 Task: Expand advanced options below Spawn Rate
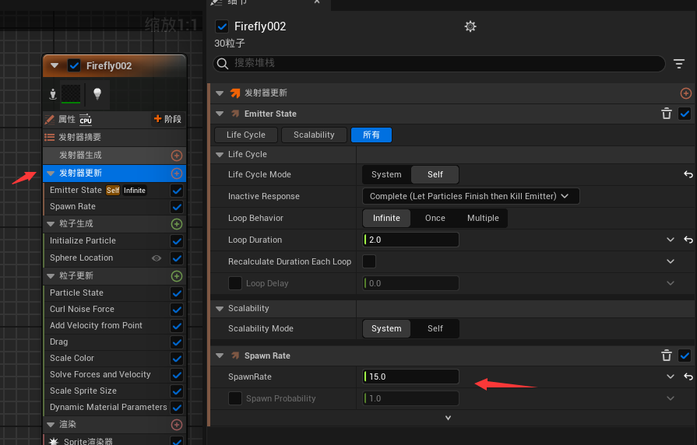point(448,418)
